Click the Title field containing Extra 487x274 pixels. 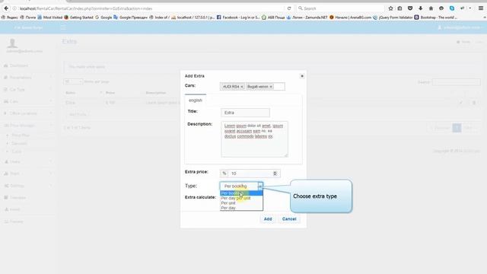[245, 113]
